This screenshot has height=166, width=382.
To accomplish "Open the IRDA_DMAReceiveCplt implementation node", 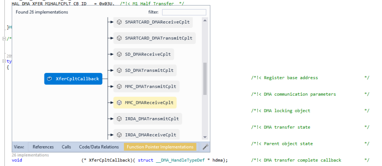I will [146, 135].
